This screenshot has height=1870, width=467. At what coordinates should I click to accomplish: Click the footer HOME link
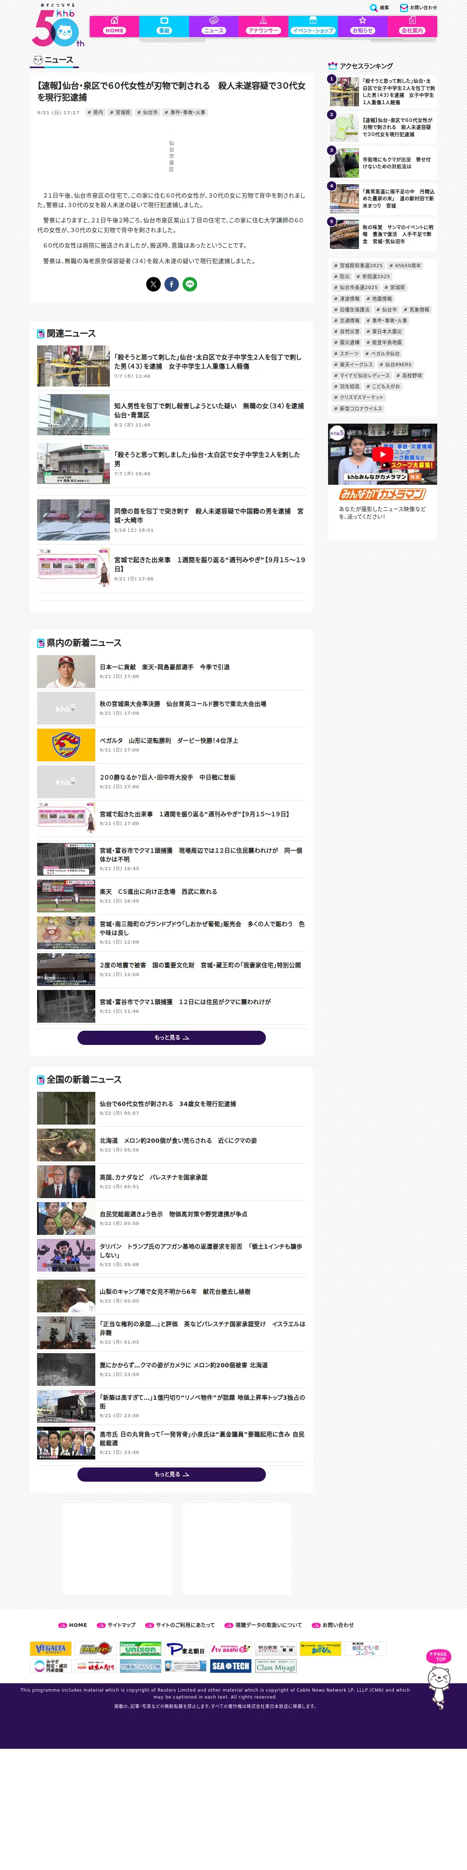coord(72,1625)
